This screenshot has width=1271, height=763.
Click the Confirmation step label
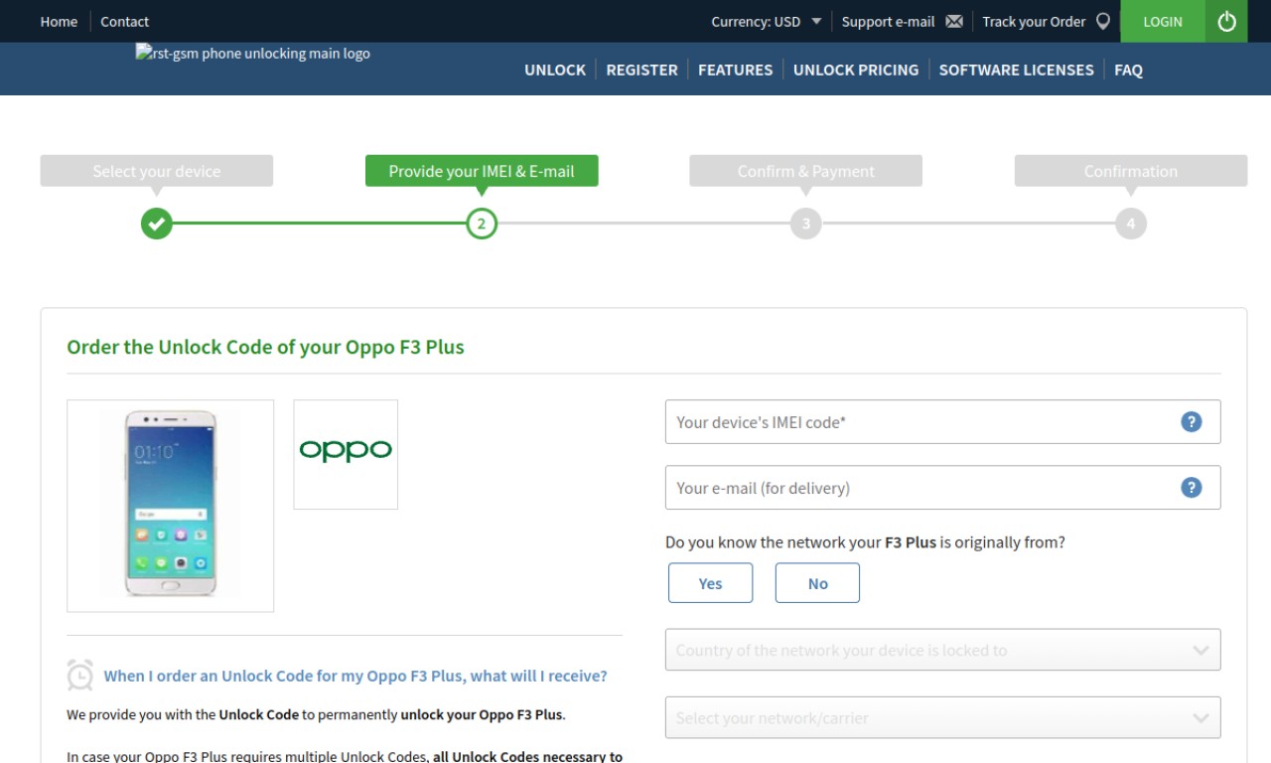point(1131,171)
